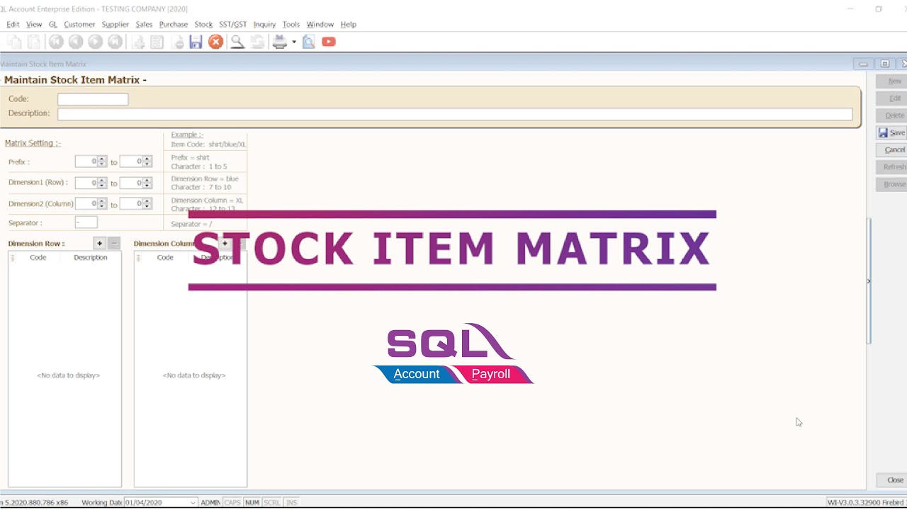Click the Close button at bottom right
The height and width of the screenshot is (510, 907).
pyautogui.click(x=892, y=480)
